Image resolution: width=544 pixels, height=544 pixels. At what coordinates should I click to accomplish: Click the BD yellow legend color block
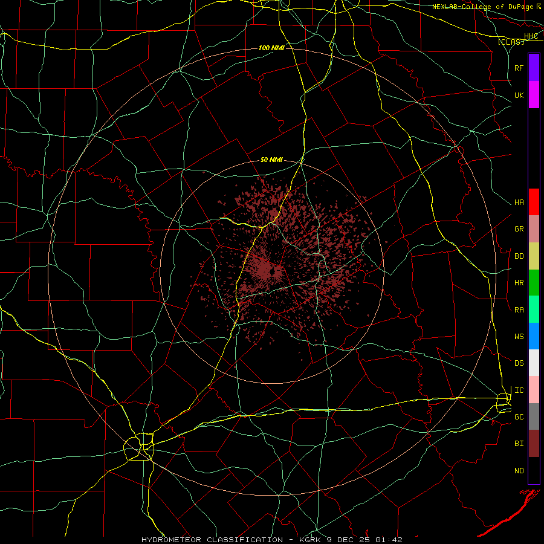click(x=534, y=256)
